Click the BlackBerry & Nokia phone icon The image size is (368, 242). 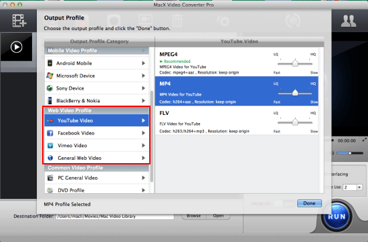[50, 100]
